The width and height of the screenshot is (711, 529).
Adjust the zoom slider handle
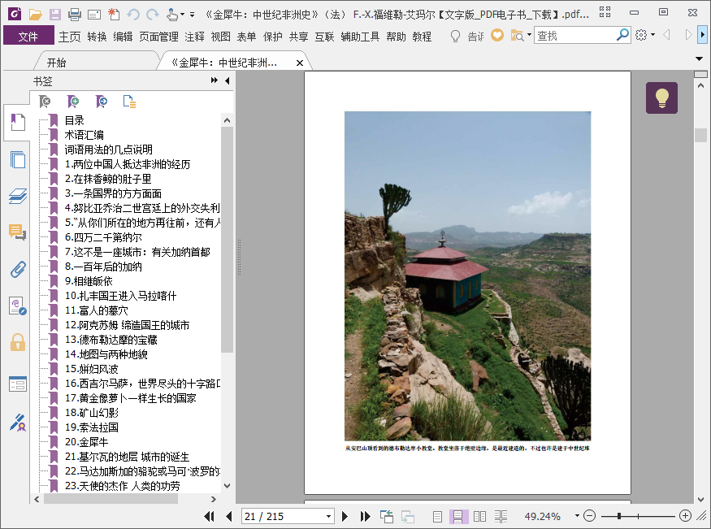(619, 516)
